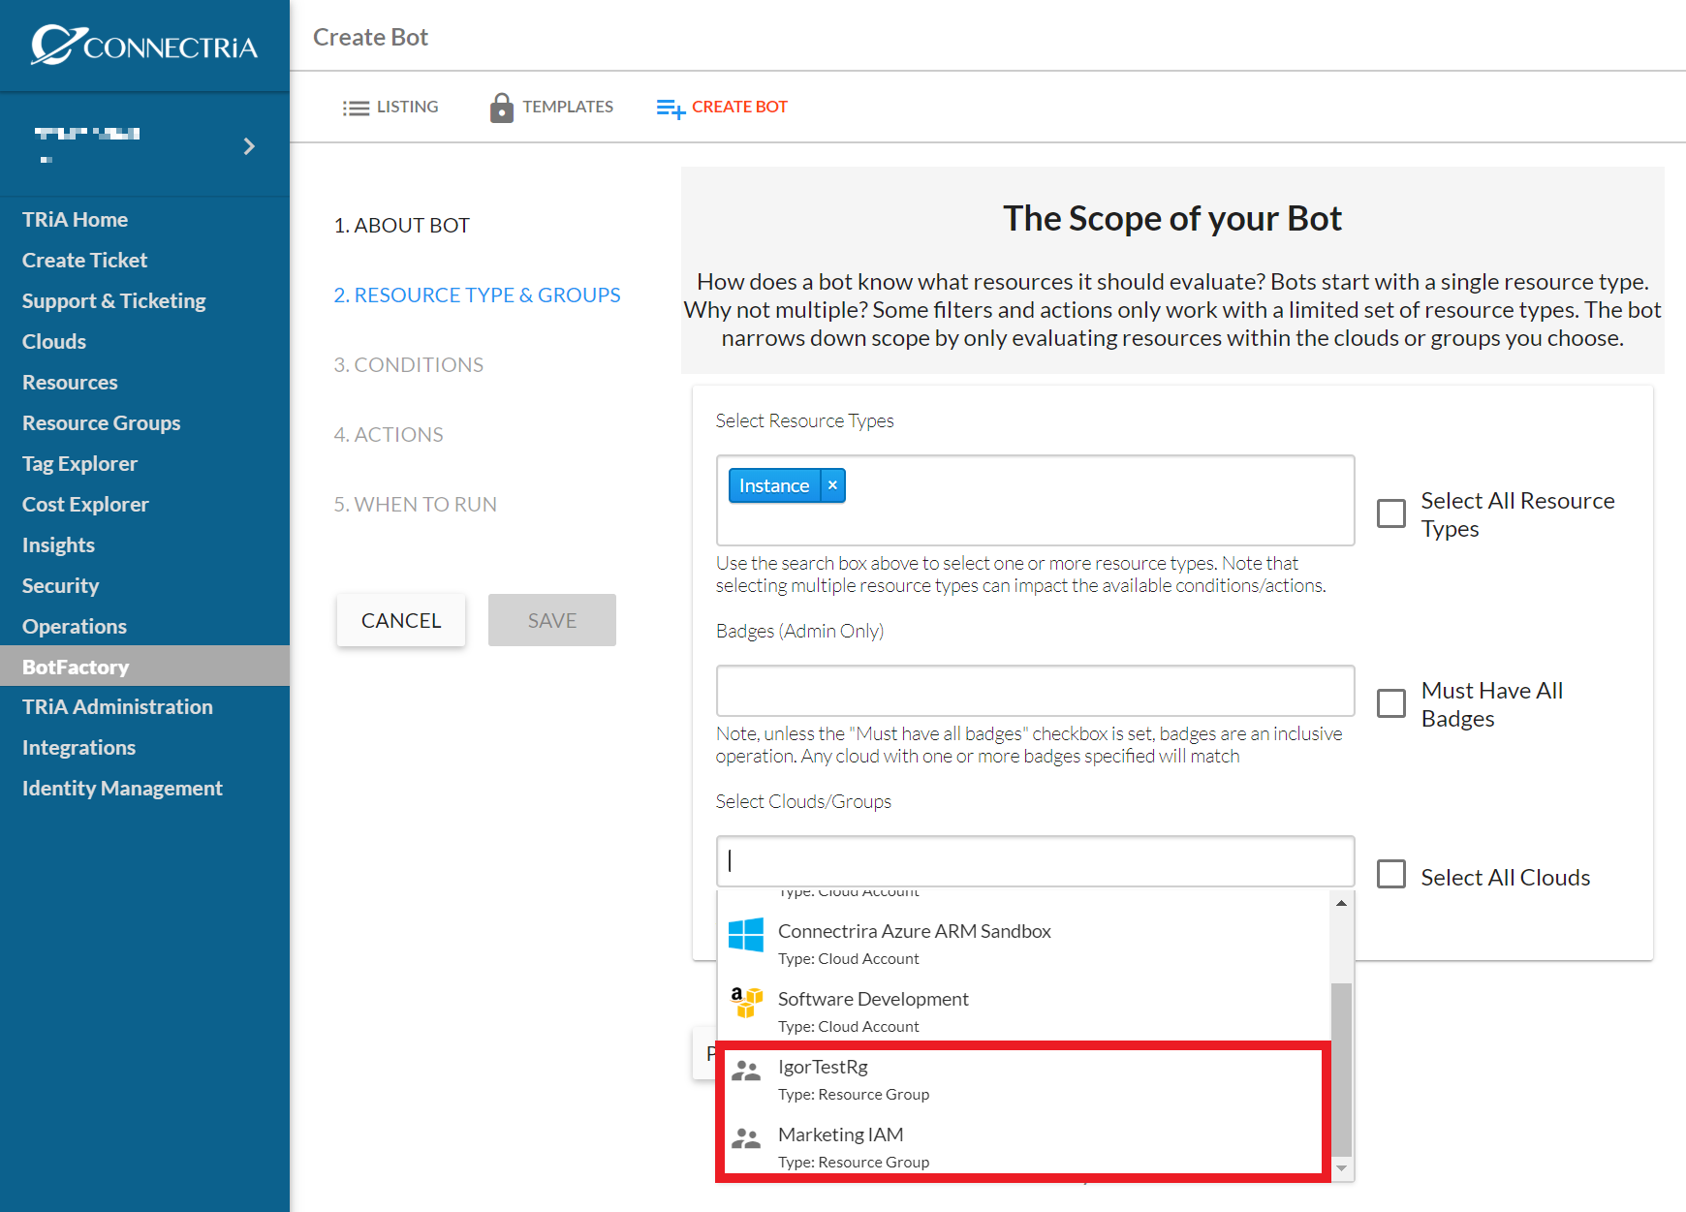Click the Templates lock icon
Image resolution: width=1686 pixels, height=1212 pixels.
501,108
